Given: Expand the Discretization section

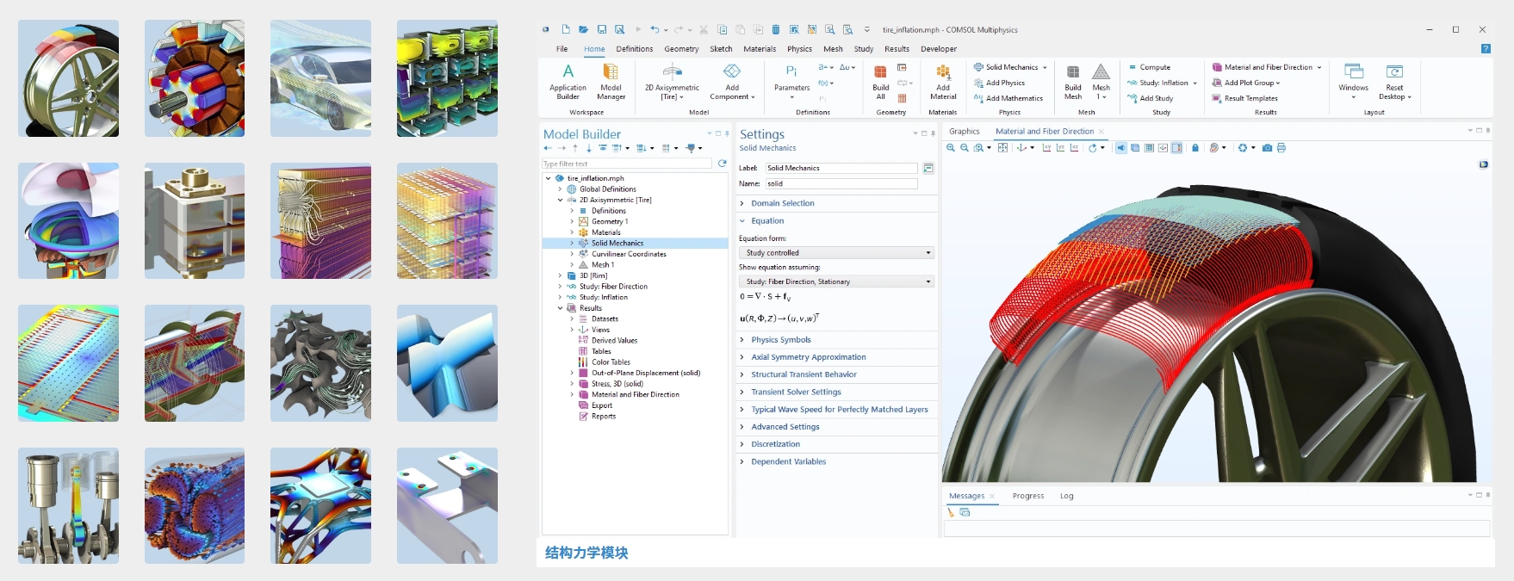Looking at the screenshot, I should 775,444.
